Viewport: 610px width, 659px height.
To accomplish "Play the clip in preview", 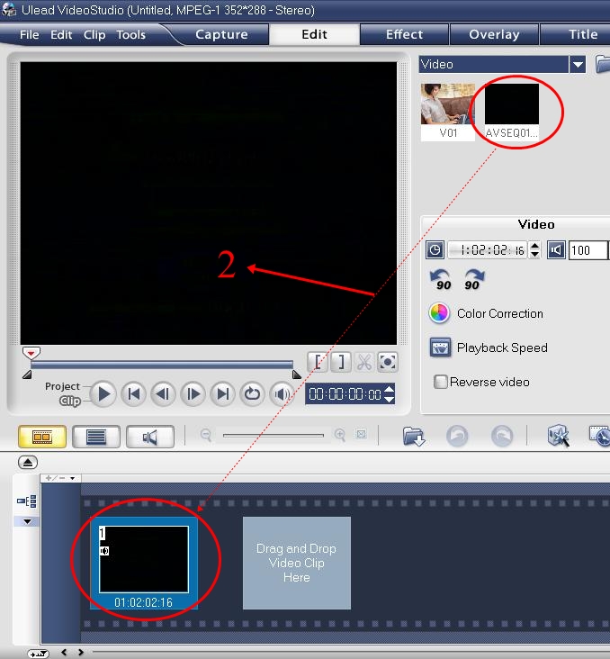I will 103,394.
